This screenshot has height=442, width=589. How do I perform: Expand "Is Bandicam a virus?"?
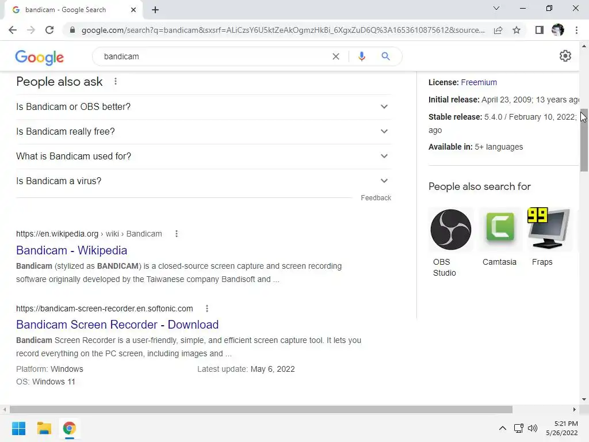pyautogui.click(x=204, y=181)
